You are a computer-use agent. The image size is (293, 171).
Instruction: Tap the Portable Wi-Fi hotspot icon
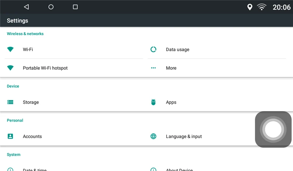tap(10, 68)
